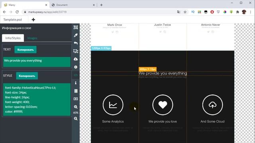The width and height of the screenshot is (255, 143).
Task: Click the color: #ffffff line
Action: click(14, 112)
